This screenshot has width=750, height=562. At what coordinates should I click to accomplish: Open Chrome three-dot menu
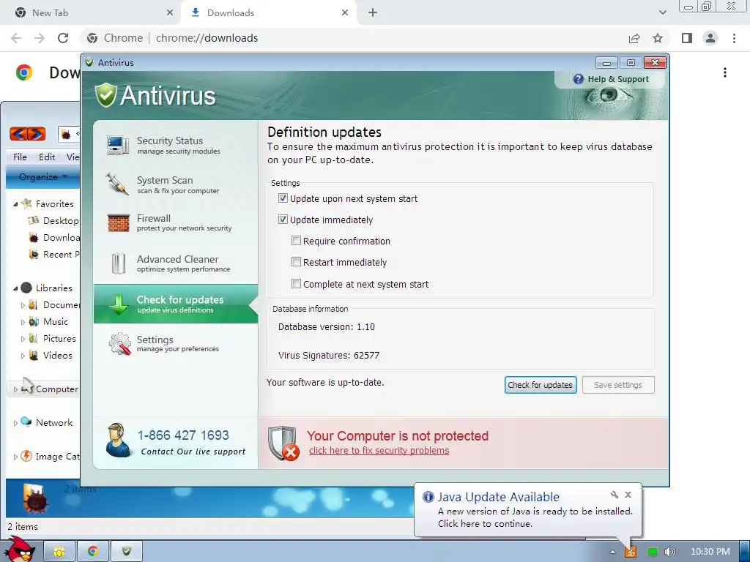734,38
